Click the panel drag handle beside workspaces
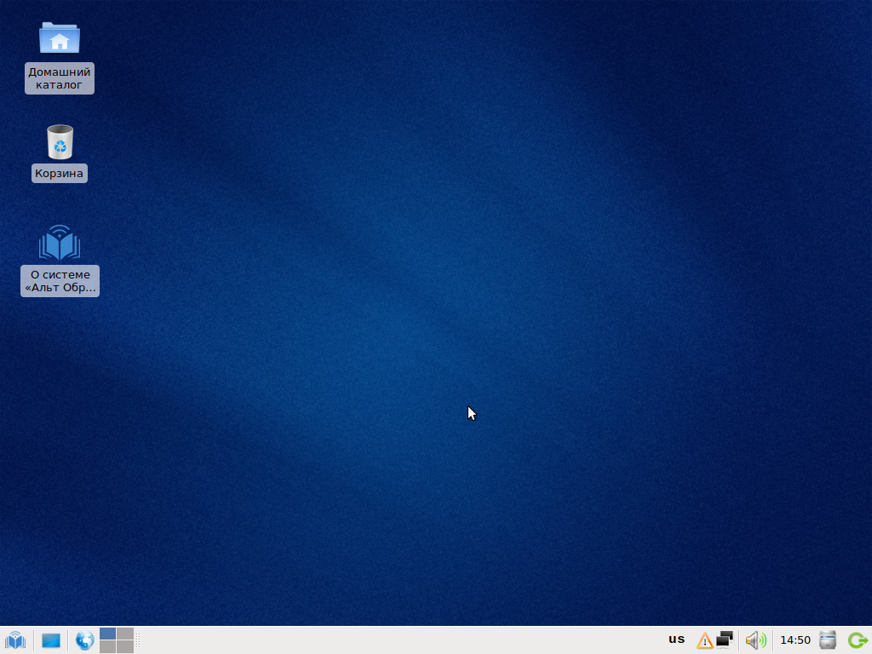 (138, 640)
